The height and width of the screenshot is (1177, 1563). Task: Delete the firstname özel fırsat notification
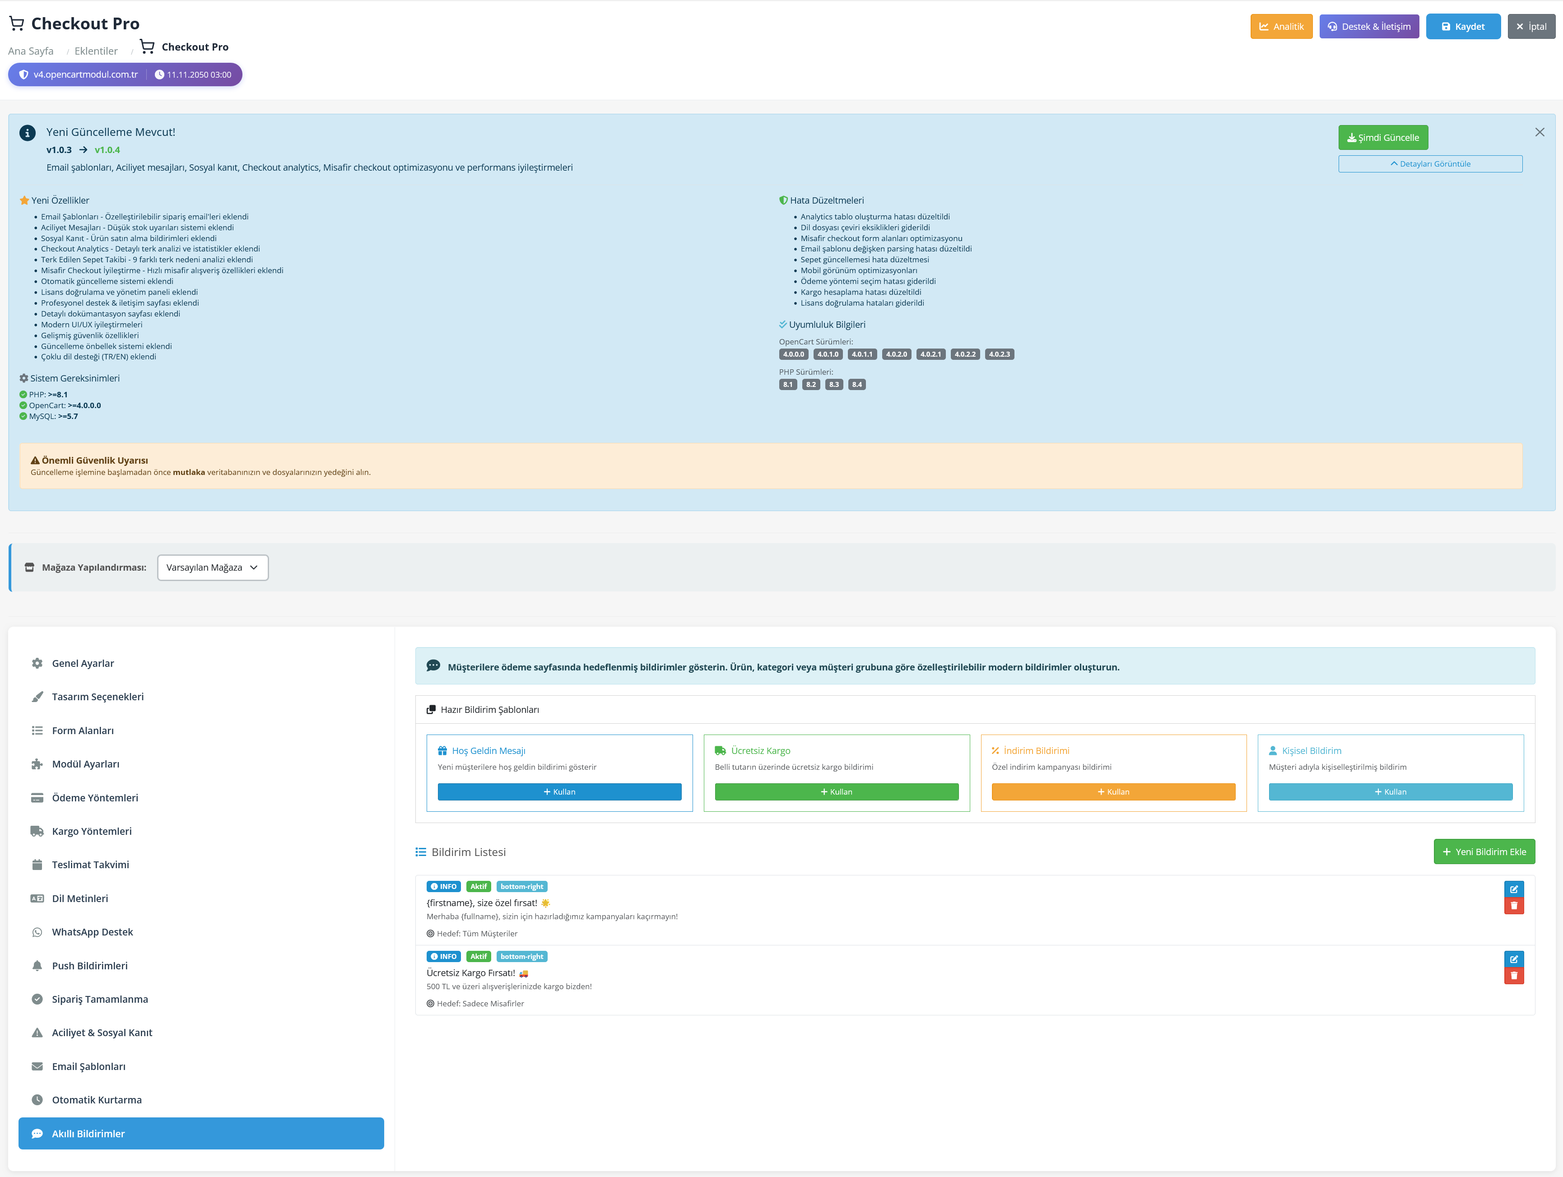coord(1513,906)
